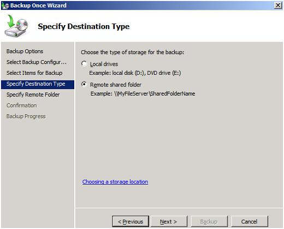Click the greyed Backup Progress step
The height and width of the screenshot is (229, 284).
[26, 116]
